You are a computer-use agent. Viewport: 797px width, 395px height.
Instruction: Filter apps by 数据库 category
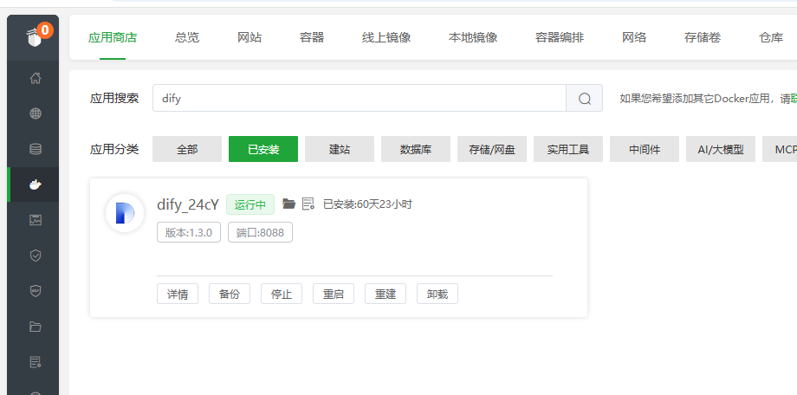[x=416, y=149]
